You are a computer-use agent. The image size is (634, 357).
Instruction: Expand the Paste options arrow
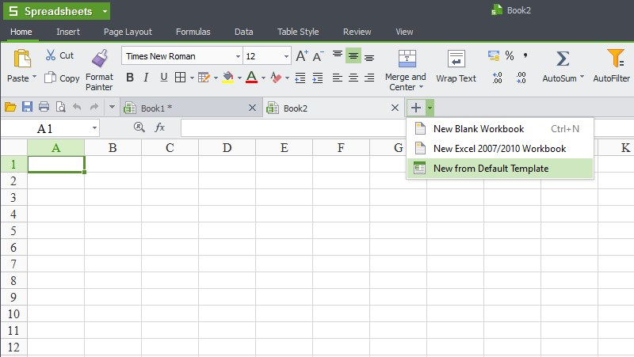(34, 76)
